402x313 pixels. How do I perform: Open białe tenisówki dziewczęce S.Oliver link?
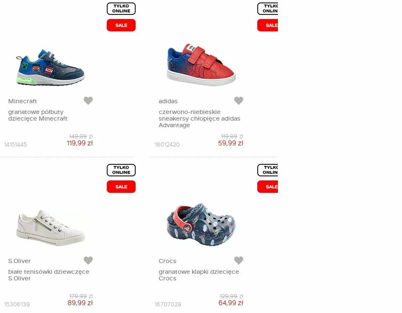coord(49,275)
